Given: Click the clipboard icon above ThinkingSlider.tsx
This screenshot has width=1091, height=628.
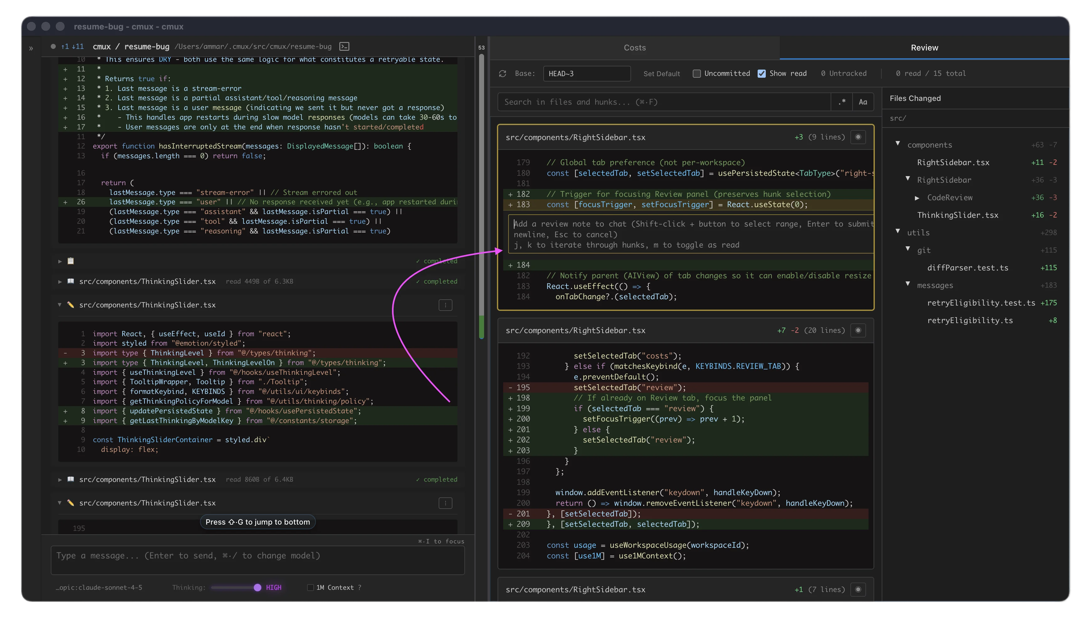Looking at the screenshot, I should click(x=70, y=260).
